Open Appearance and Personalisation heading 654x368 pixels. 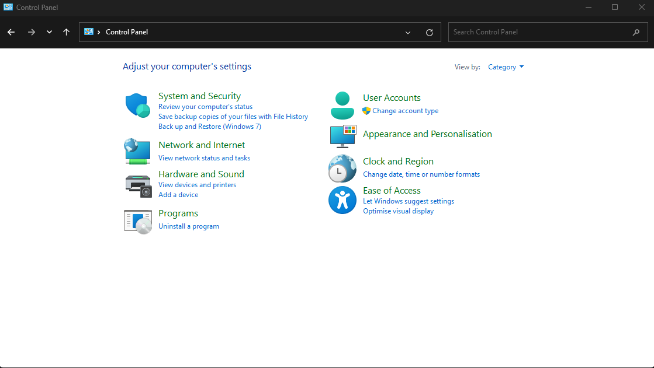(x=427, y=134)
